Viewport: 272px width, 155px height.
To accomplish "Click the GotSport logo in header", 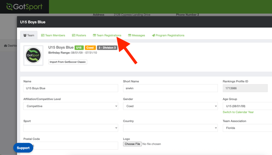I will tap(24, 7).
